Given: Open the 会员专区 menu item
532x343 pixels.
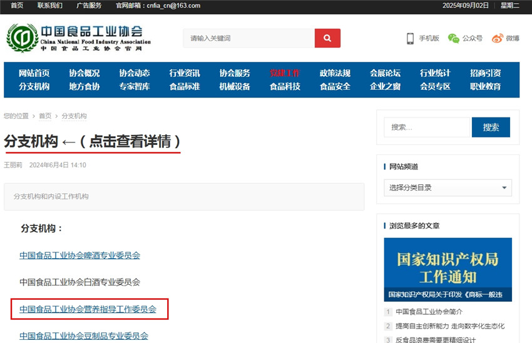Looking at the screenshot, I should [x=436, y=87].
